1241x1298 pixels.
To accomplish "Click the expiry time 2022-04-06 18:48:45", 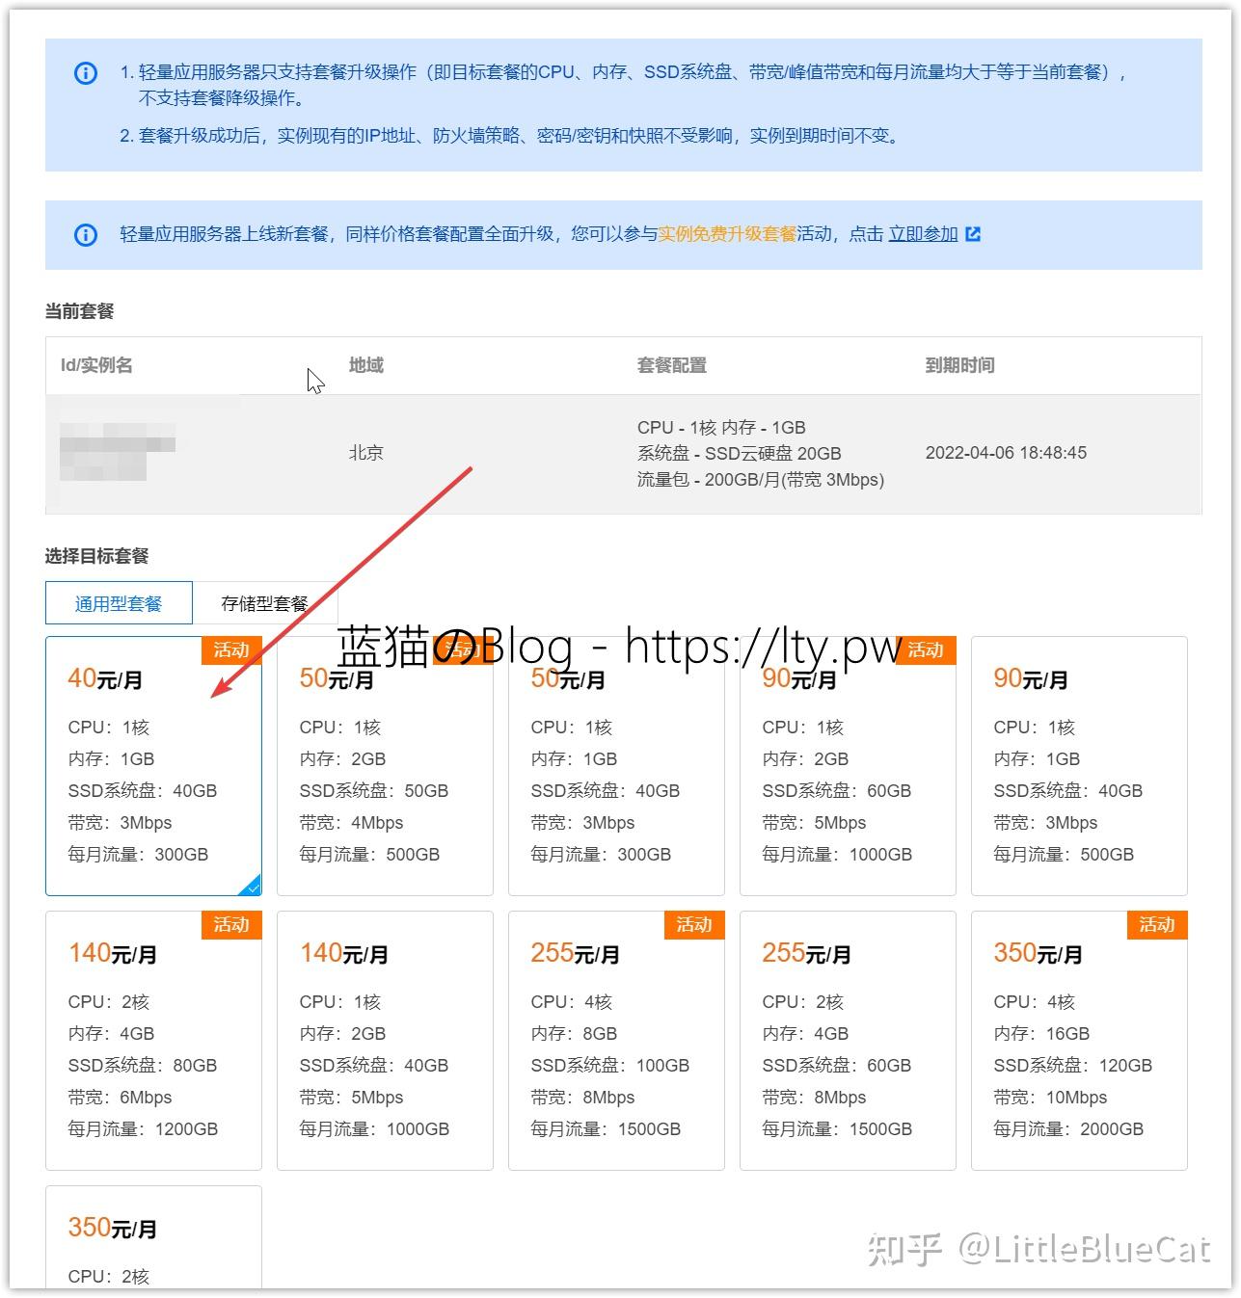I will [x=1006, y=453].
